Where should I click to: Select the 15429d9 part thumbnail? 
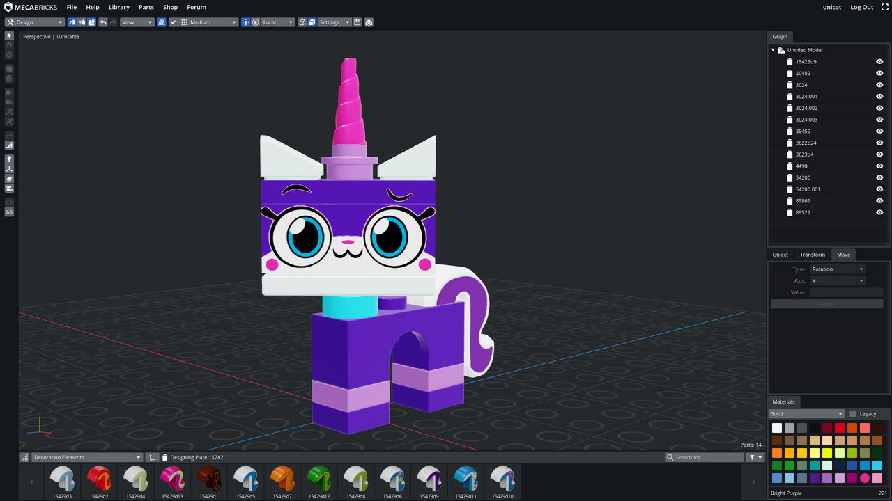[x=429, y=480]
